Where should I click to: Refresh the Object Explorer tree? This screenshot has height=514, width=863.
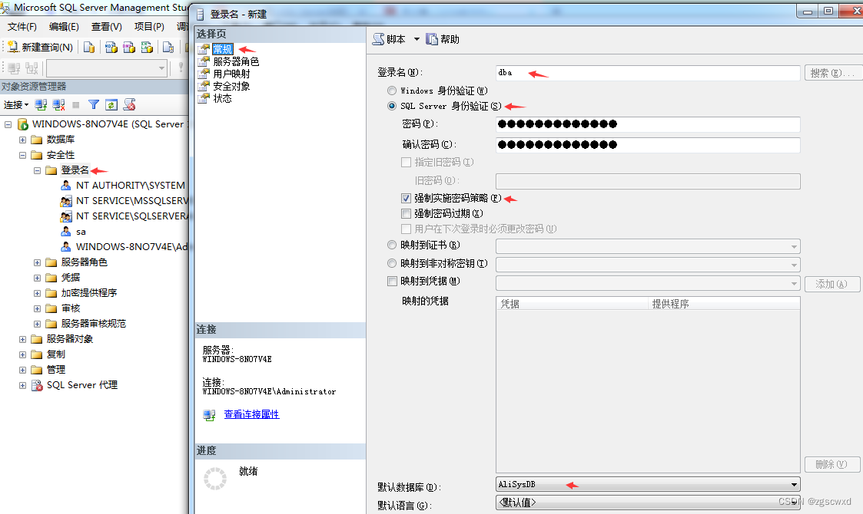pos(111,104)
